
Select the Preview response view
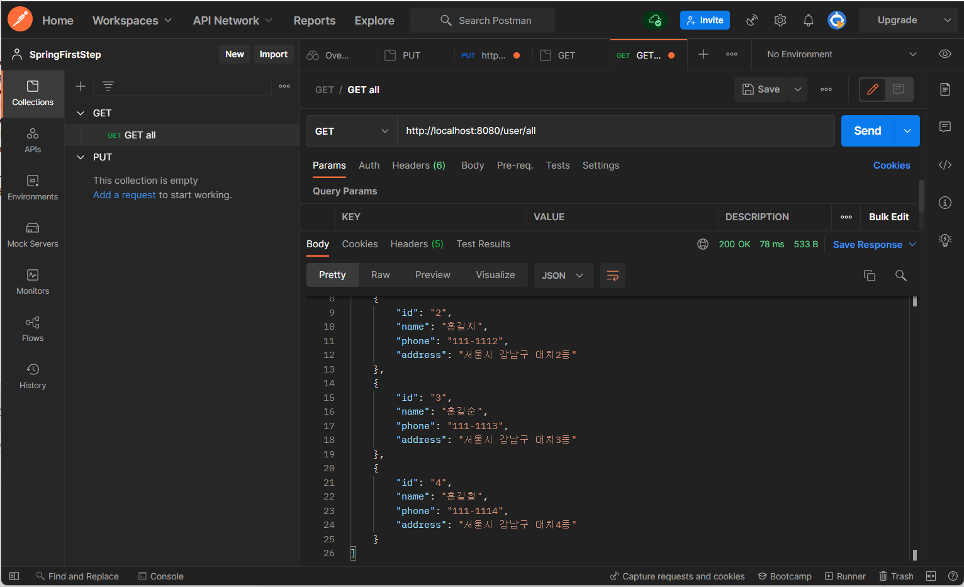(x=433, y=275)
